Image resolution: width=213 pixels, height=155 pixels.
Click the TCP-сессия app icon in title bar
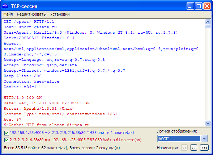click(x=5, y=6)
